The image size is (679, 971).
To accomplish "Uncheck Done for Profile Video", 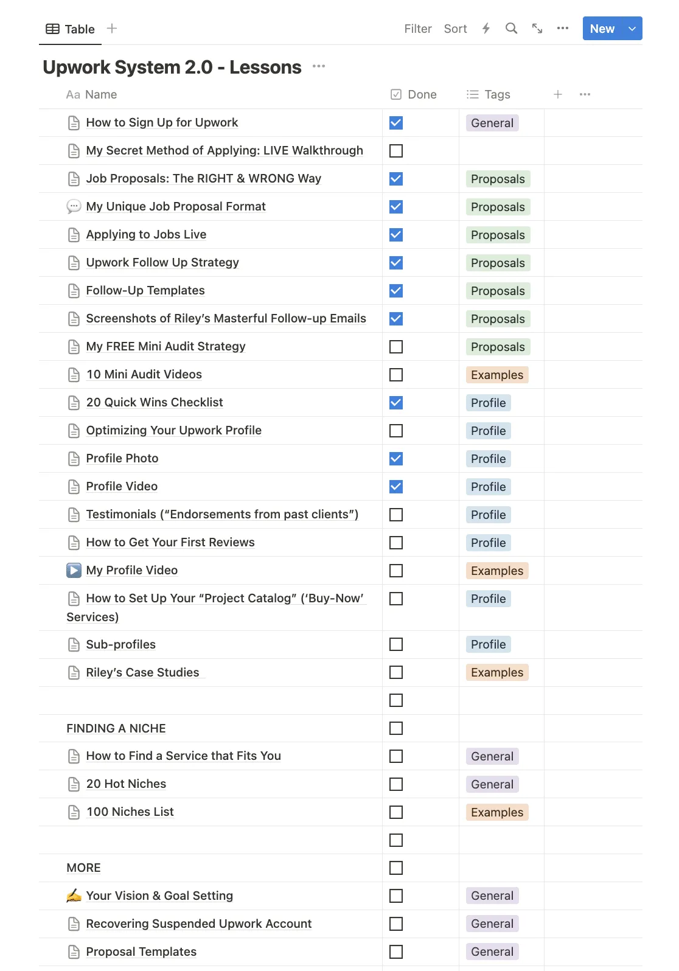I will point(396,487).
